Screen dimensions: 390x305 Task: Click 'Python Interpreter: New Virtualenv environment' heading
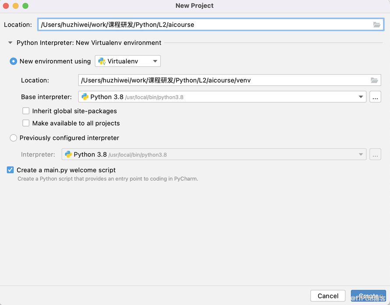89,43
